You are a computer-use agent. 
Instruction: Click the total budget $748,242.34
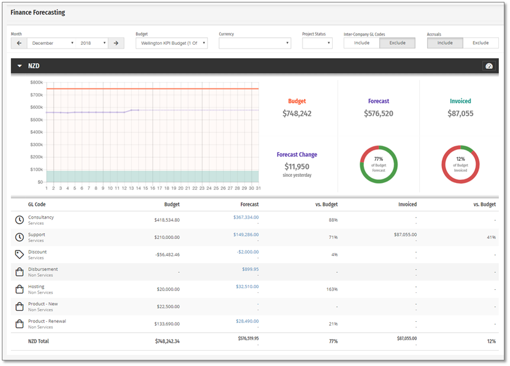click(167, 341)
